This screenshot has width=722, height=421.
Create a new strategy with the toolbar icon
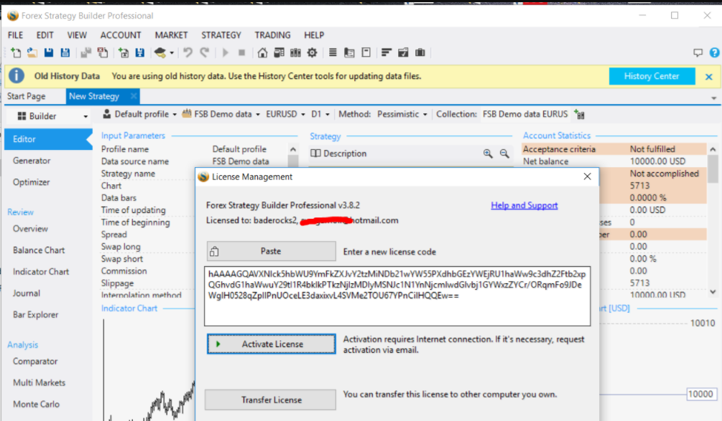(15, 52)
